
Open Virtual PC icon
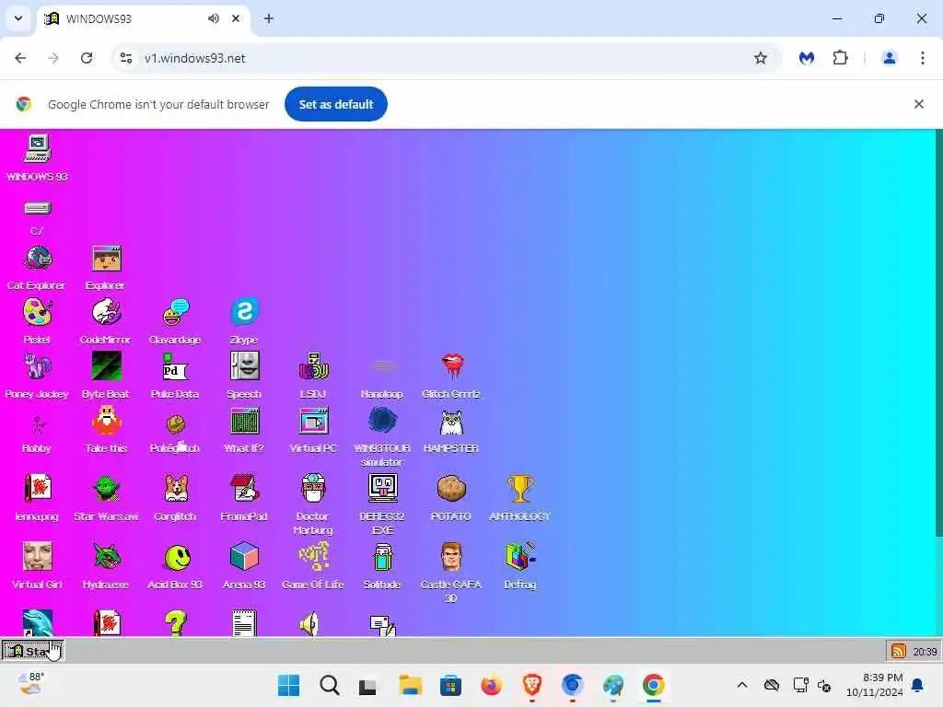[313, 421]
